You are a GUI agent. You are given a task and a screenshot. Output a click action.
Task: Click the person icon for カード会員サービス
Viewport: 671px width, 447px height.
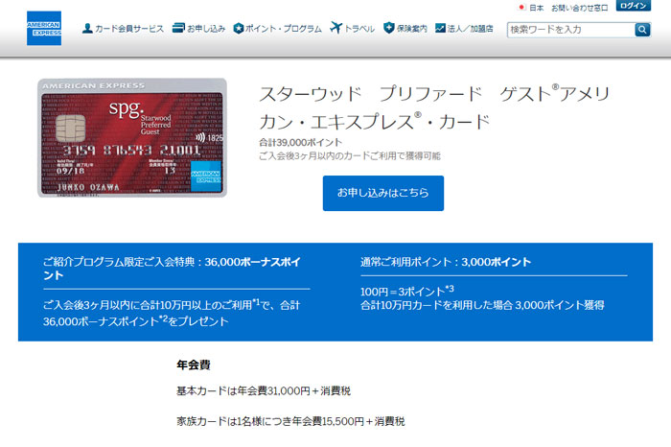(87, 29)
